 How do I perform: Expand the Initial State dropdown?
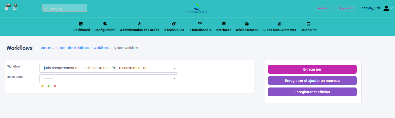(x=109, y=79)
